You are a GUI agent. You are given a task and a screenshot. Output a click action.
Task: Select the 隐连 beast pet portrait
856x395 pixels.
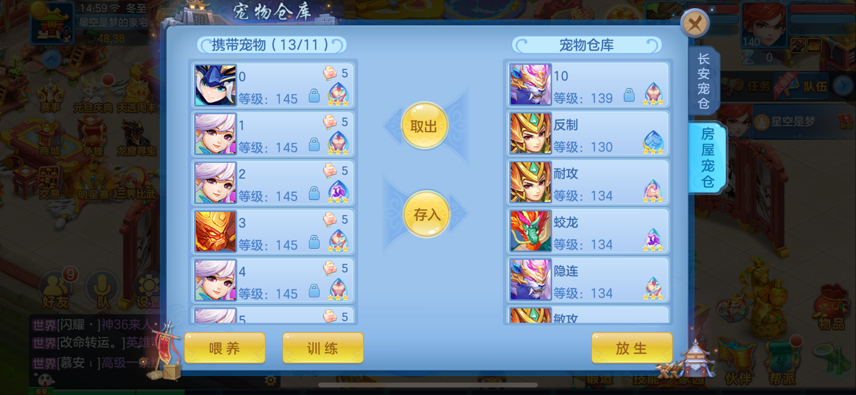530,280
